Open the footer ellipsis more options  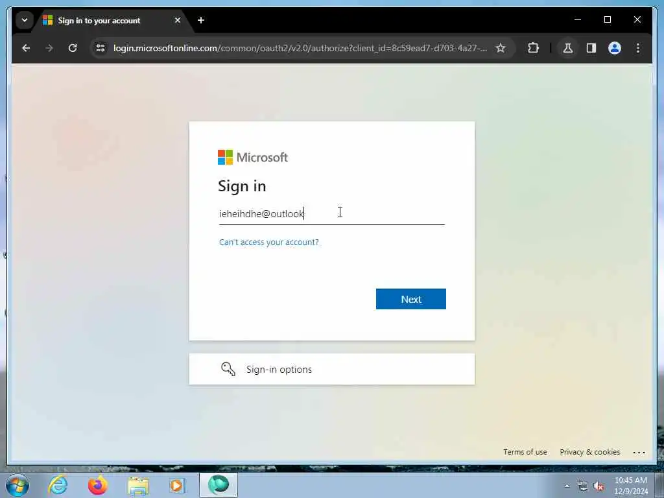pos(639,452)
